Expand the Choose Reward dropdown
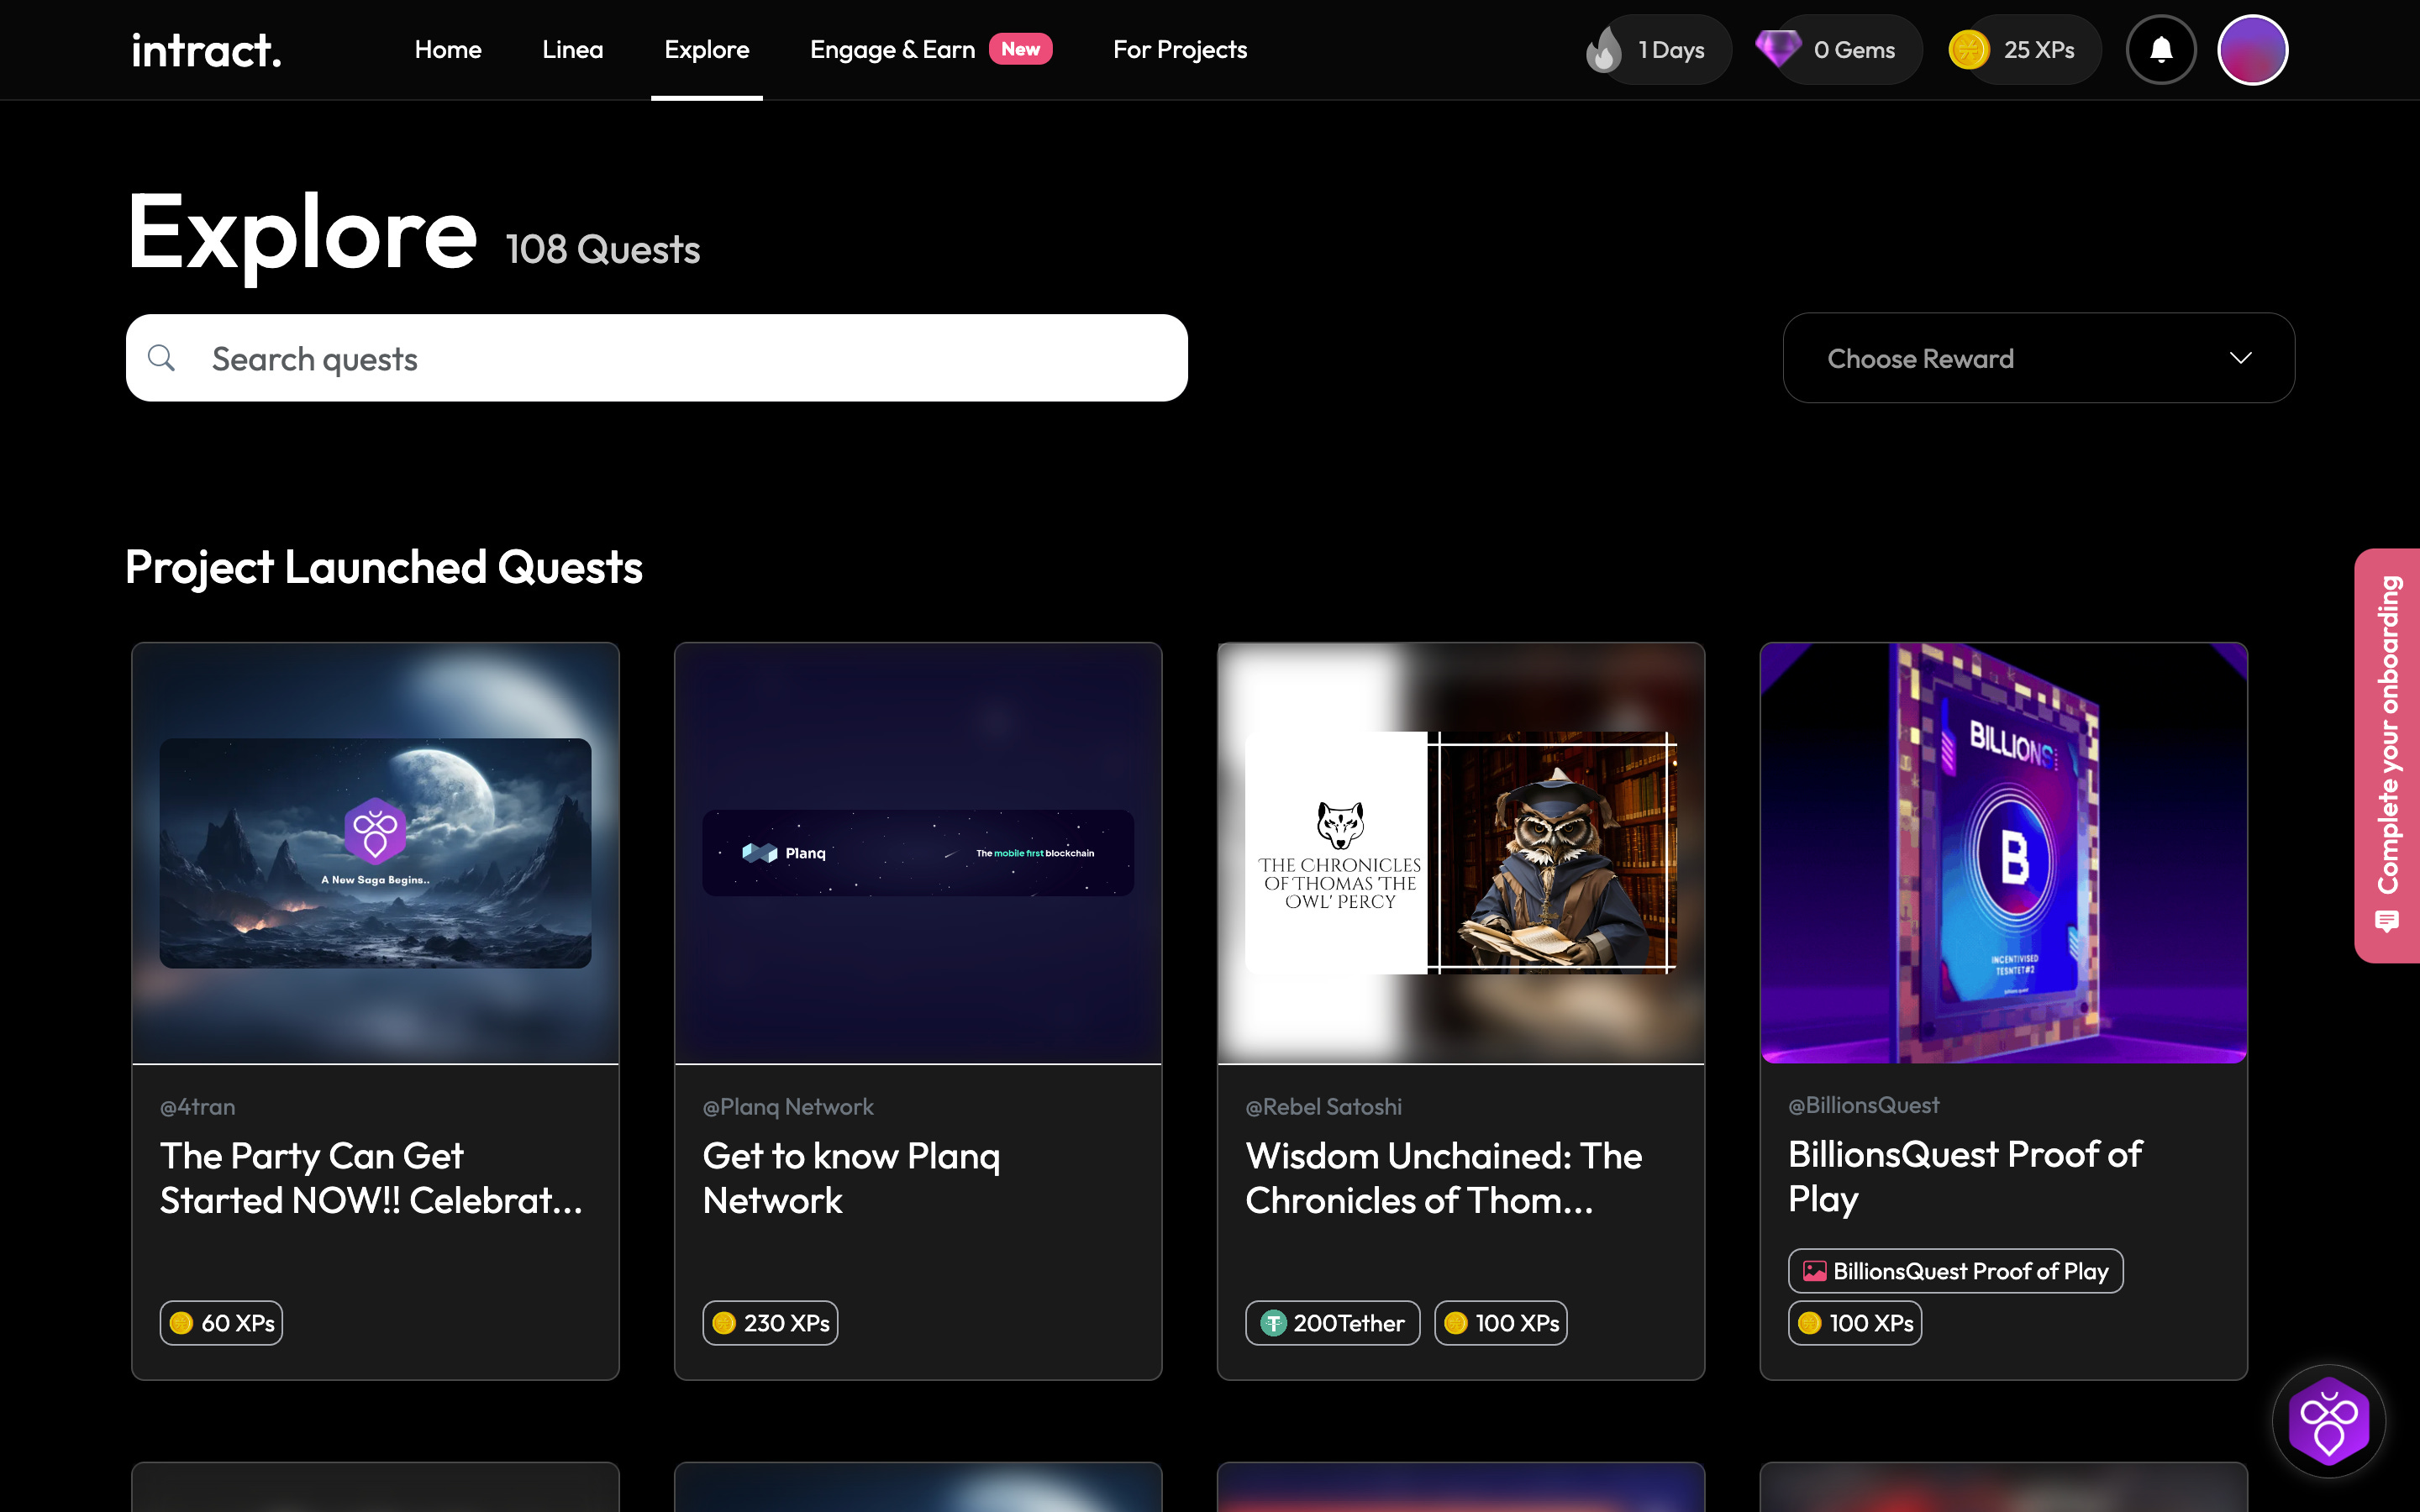 tap(2038, 358)
